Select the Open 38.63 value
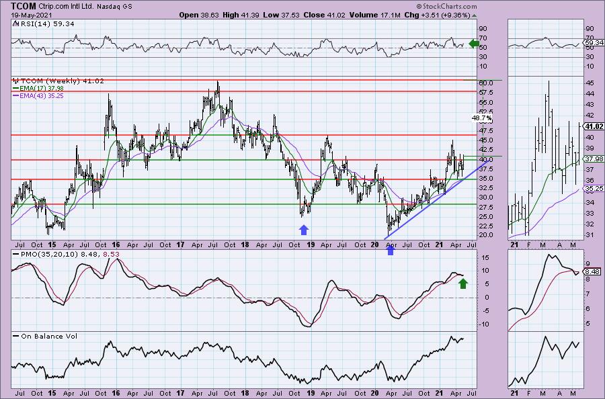 [199, 15]
